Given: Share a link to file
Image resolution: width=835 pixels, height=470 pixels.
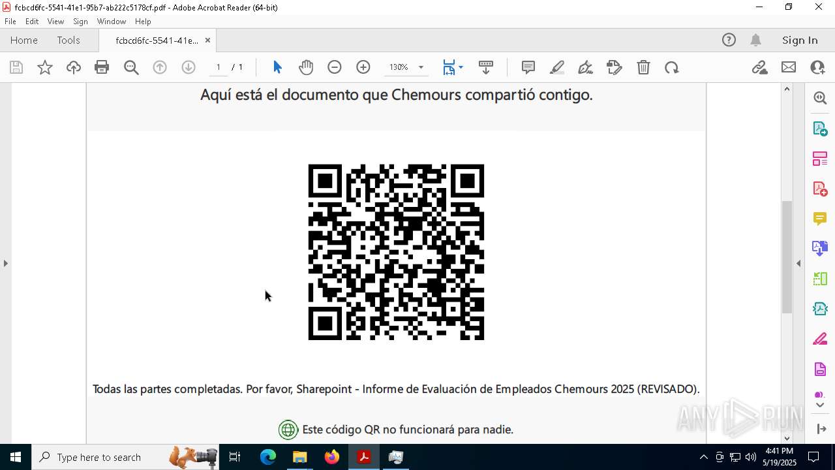Looking at the screenshot, I should (x=760, y=67).
